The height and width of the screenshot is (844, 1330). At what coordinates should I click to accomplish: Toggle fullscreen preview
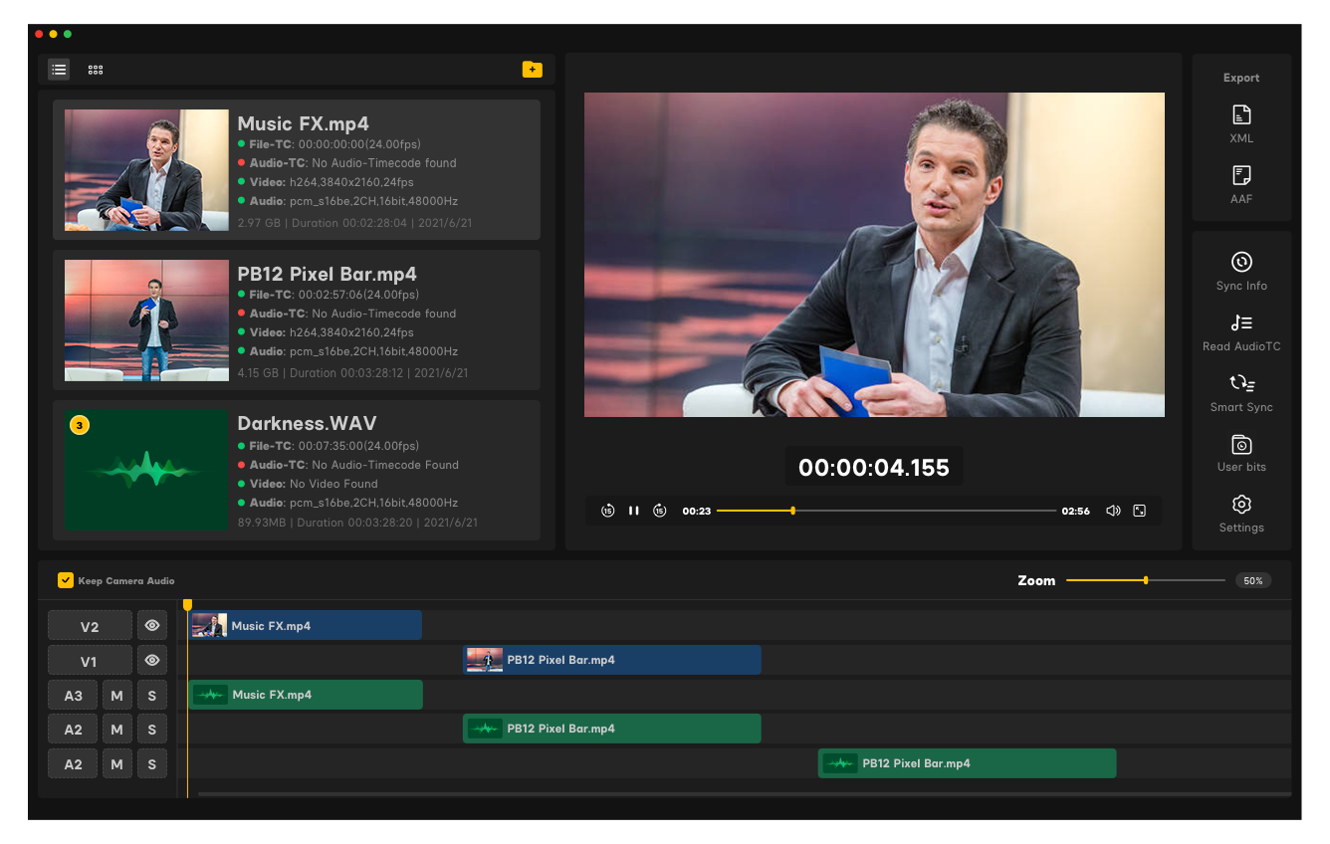(1139, 511)
